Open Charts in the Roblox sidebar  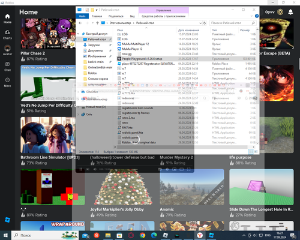tap(7, 34)
